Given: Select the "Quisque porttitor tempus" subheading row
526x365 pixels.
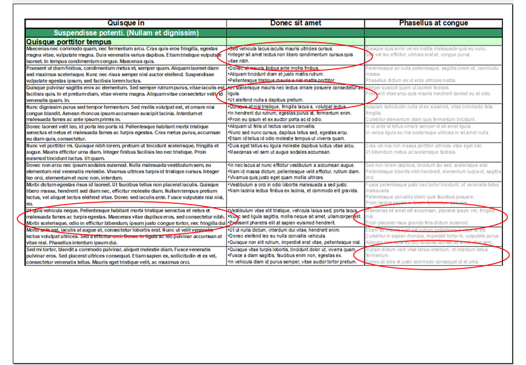Looking at the screenshot, I should (264, 42).
